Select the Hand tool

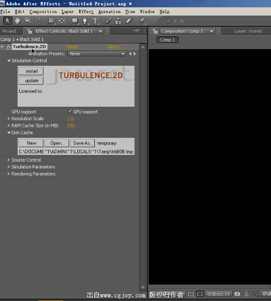click(18, 21)
